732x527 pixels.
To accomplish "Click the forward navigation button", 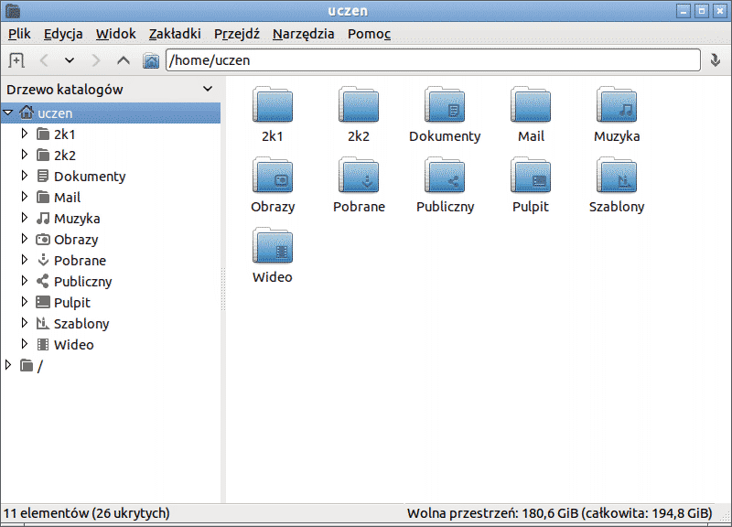I will coord(96,60).
